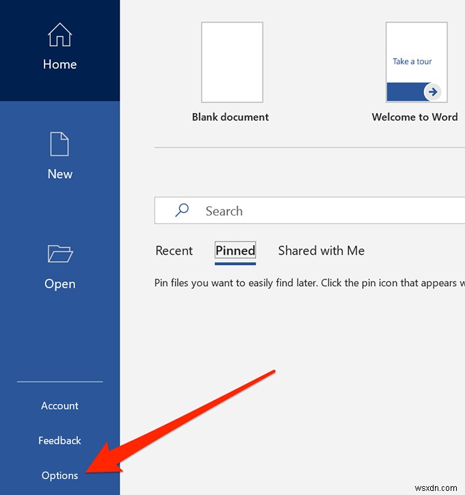Open Options from the sidebar
This screenshot has height=495, width=465.
coord(59,475)
